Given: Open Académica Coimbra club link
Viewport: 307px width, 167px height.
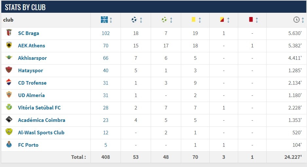Looking at the screenshot, I should pyautogui.click(x=42, y=120).
